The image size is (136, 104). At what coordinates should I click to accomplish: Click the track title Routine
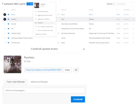click(14, 24)
